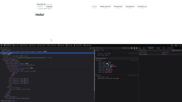Switch to the Changes side tab
This screenshot has height=102, width=182.
coord(158,48)
